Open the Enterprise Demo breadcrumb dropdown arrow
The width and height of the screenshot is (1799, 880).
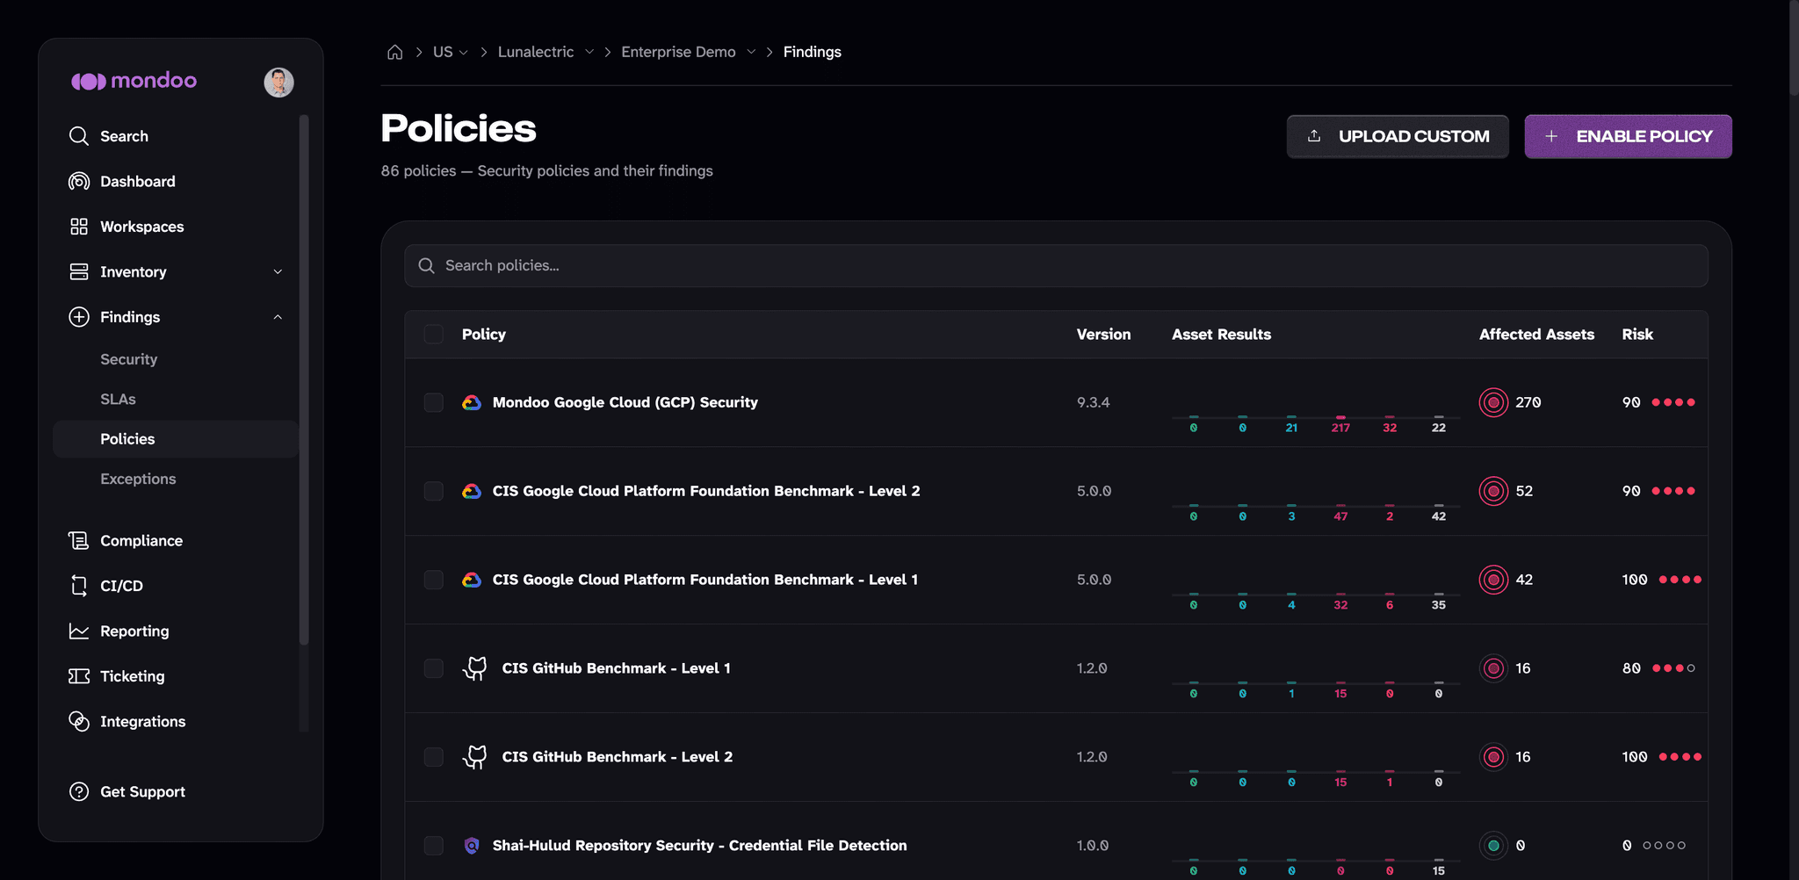pos(751,52)
